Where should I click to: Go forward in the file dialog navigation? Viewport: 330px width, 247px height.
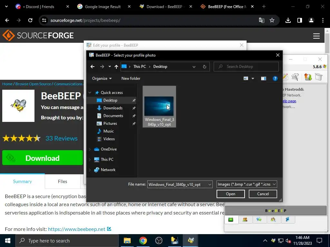point(102,67)
